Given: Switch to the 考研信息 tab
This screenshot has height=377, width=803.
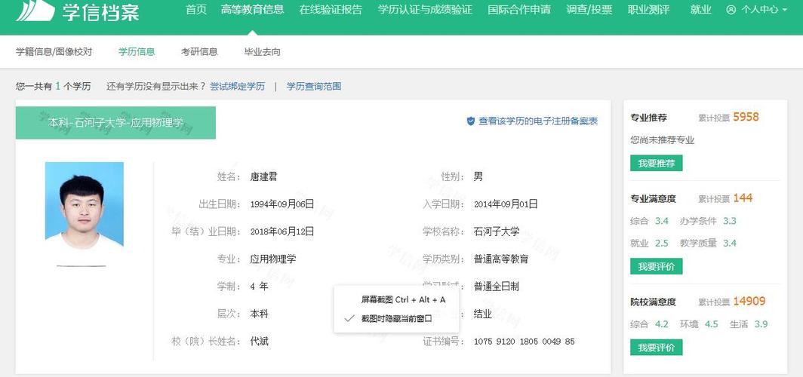Looking at the screenshot, I should click(x=199, y=52).
